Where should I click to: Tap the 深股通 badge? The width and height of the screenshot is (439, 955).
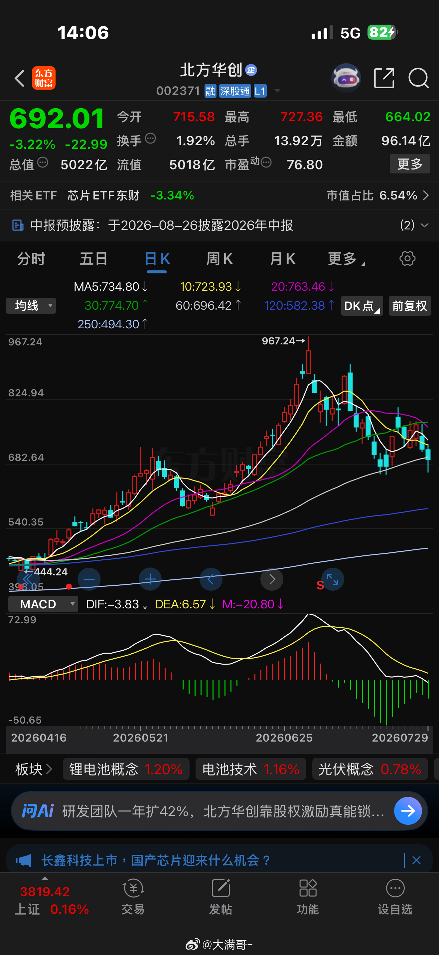(235, 91)
